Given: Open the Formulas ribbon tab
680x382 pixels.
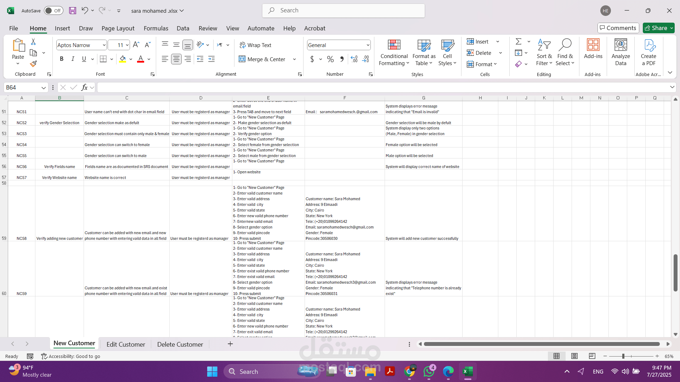Looking at the screenshot, I should pos(156,28).
